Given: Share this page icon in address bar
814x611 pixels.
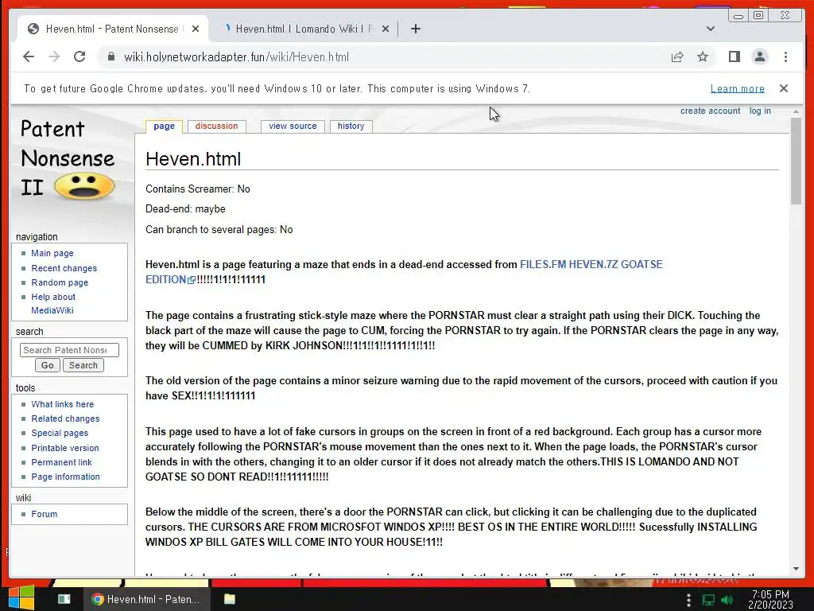Looking at the screenshot, I should click(x=677, y=56).
